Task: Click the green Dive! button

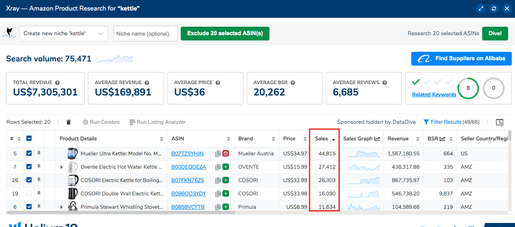Action: (x=495, y=34)
